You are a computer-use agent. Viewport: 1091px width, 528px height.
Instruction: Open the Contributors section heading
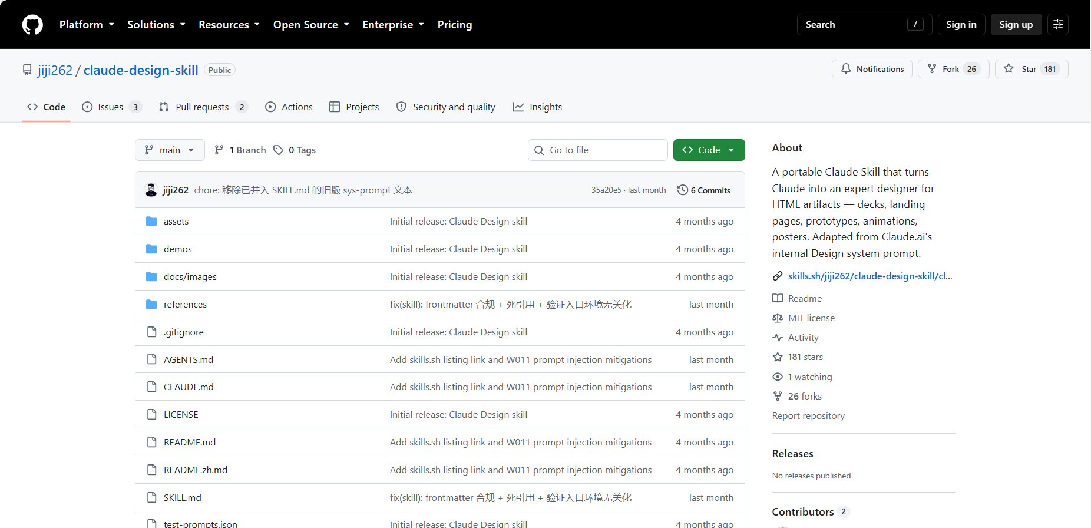pos(811,512)
